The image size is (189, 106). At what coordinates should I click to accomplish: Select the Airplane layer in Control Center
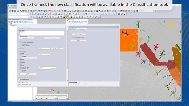(x=15, y=24)
